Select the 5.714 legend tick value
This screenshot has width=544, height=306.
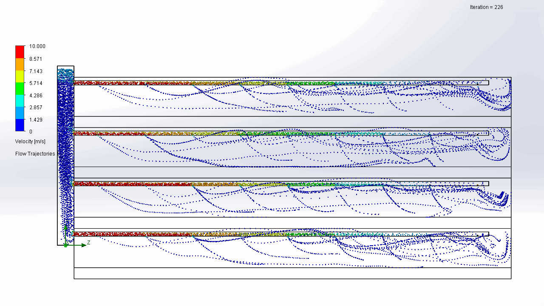click(x=36, y=83)
